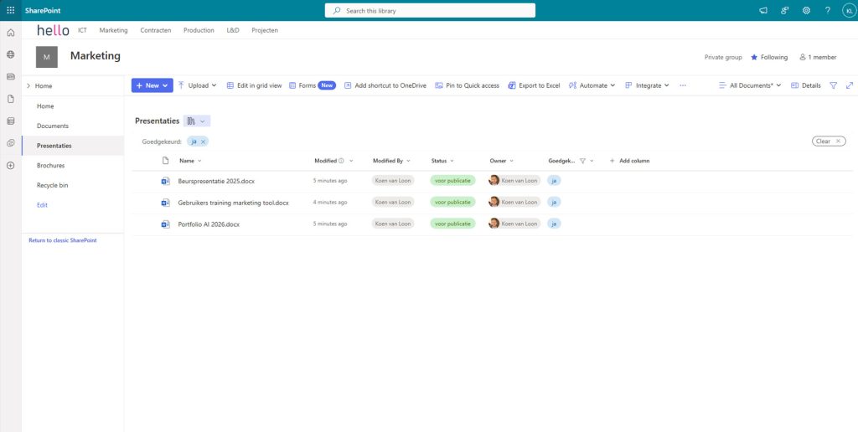Open My files page icon in app bar
Image resolution: width=858 pixels, height=432 pixels.
pos(10,99)
